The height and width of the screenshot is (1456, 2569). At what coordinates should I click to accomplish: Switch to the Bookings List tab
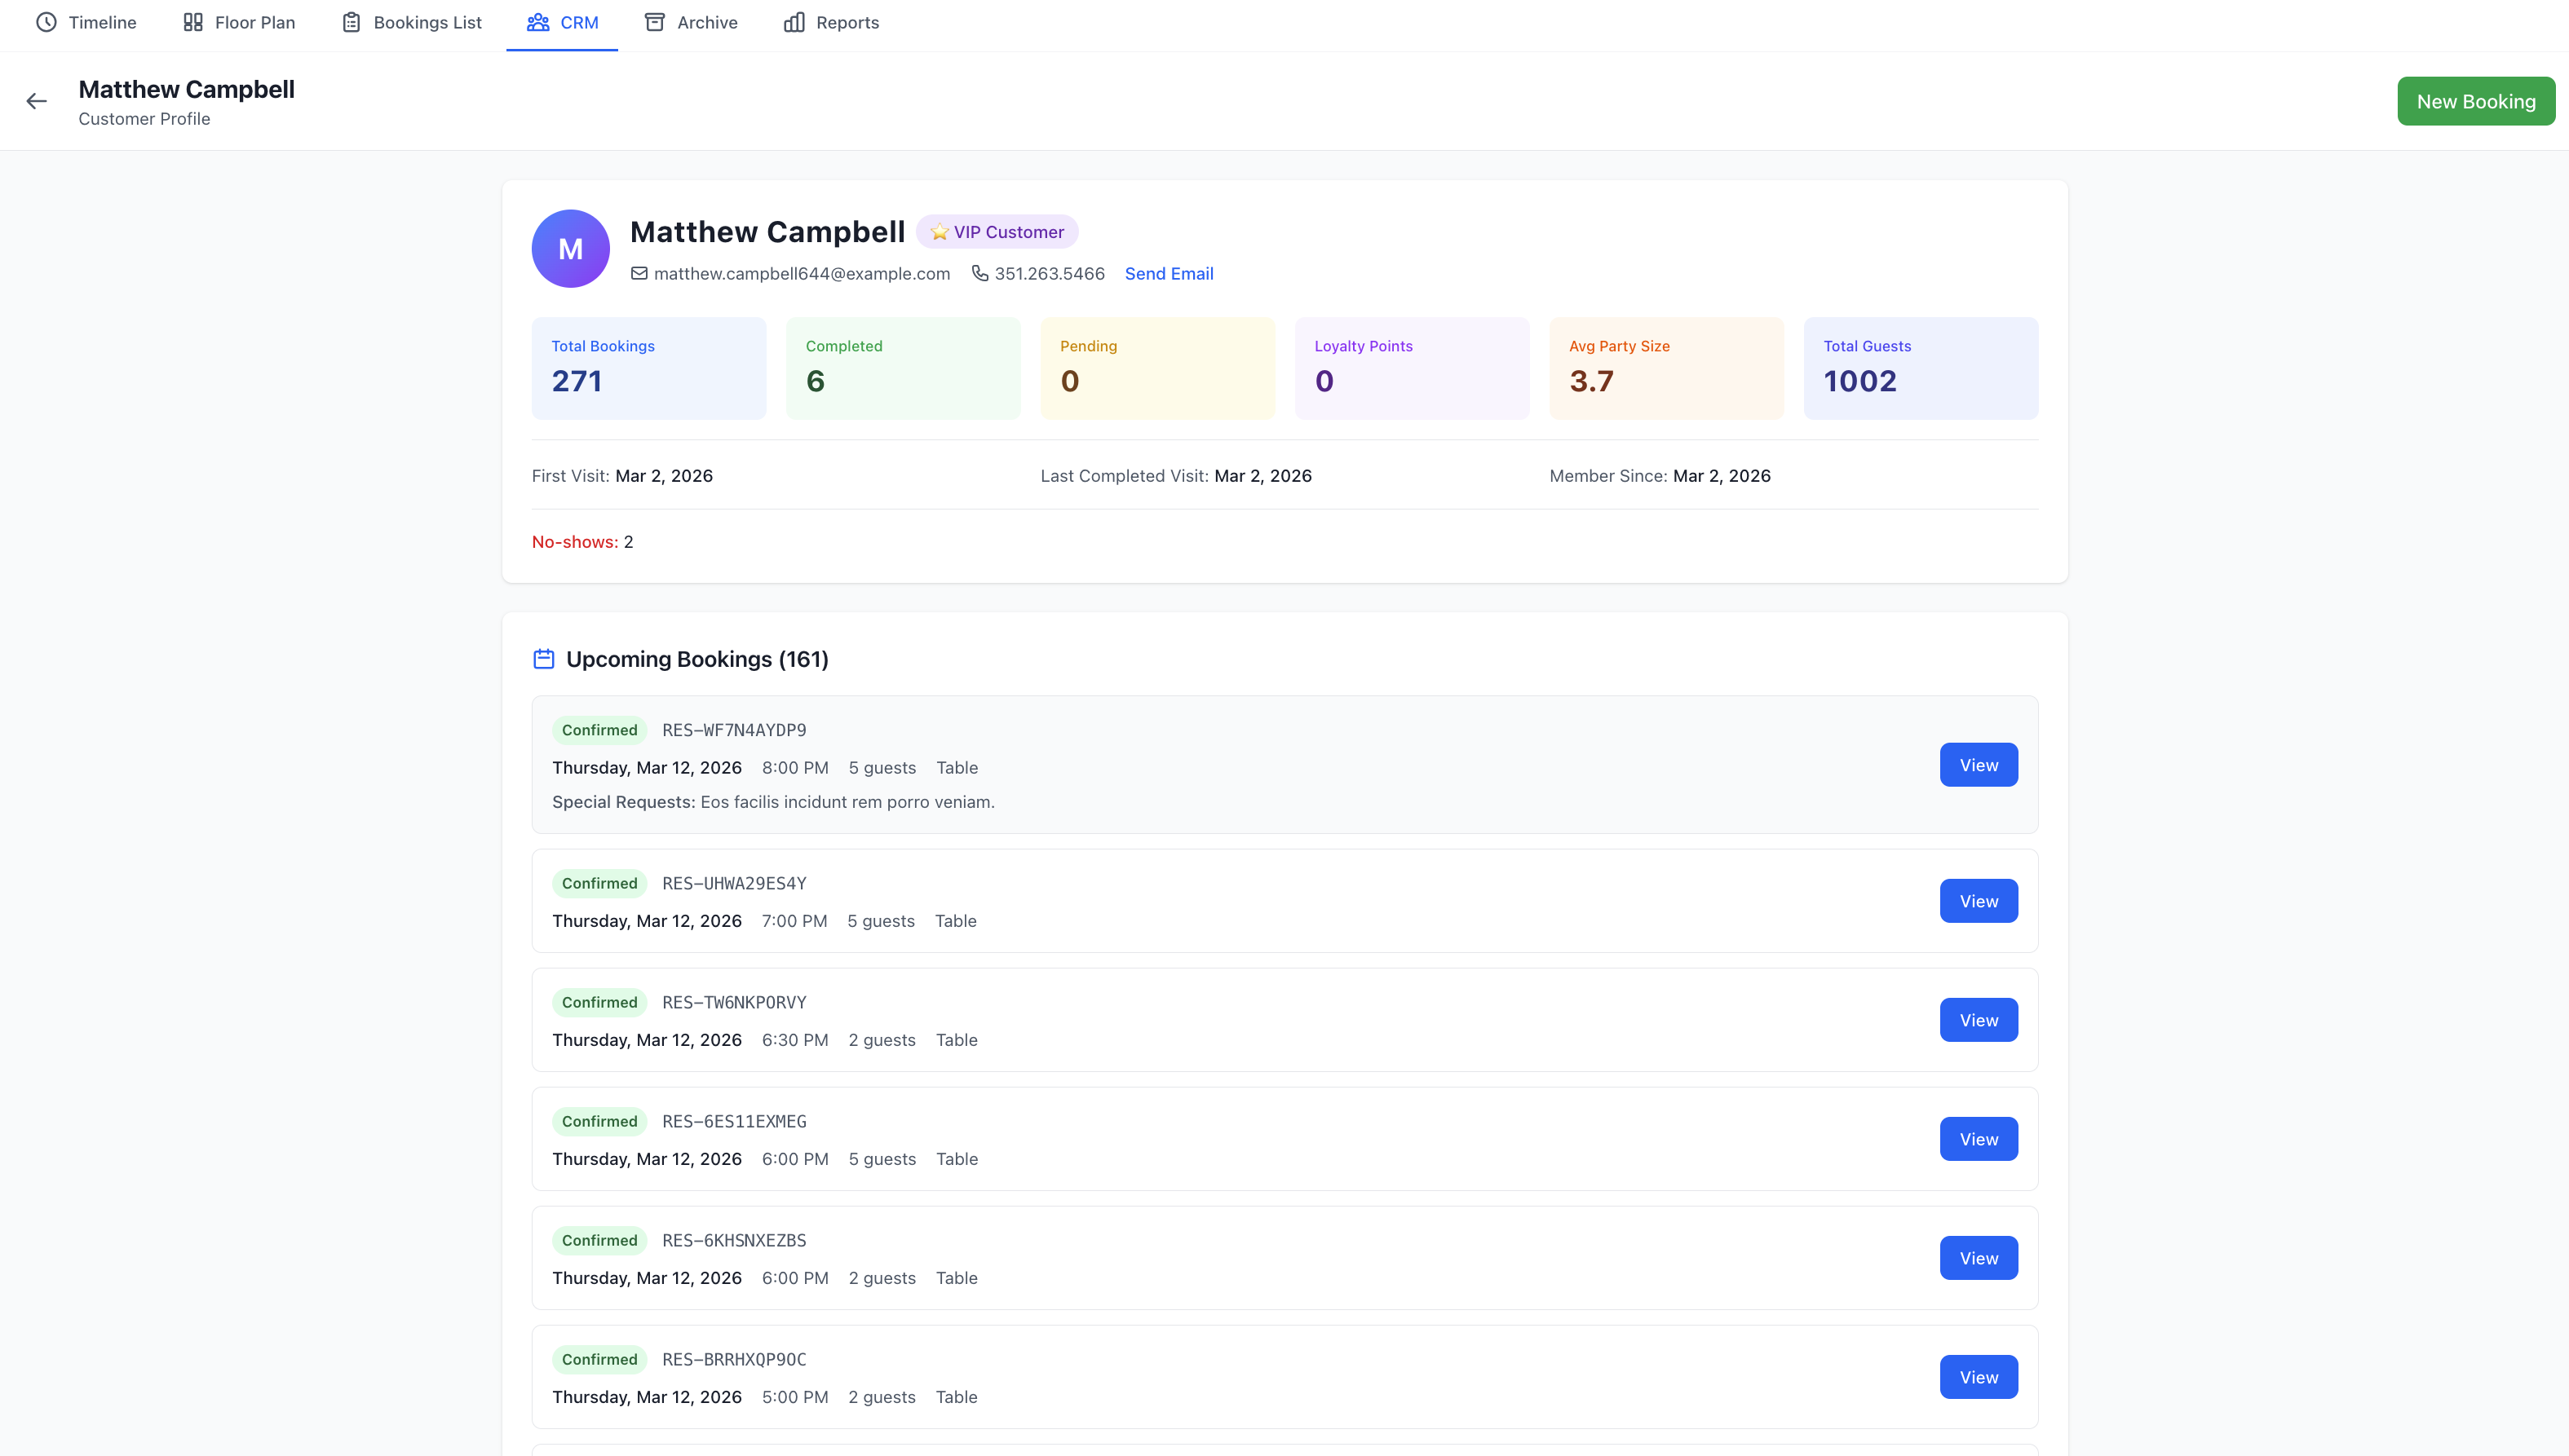(411, 21)
